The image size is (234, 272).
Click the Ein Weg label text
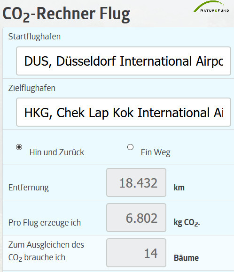pyautogui.click(x=156, y=152)
